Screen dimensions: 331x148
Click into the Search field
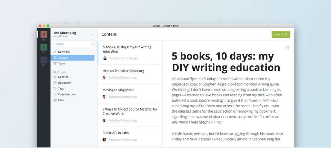[74, 44]
